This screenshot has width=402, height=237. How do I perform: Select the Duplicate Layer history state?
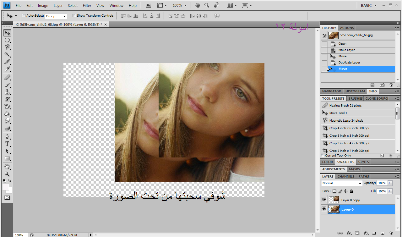click(349, 63)
